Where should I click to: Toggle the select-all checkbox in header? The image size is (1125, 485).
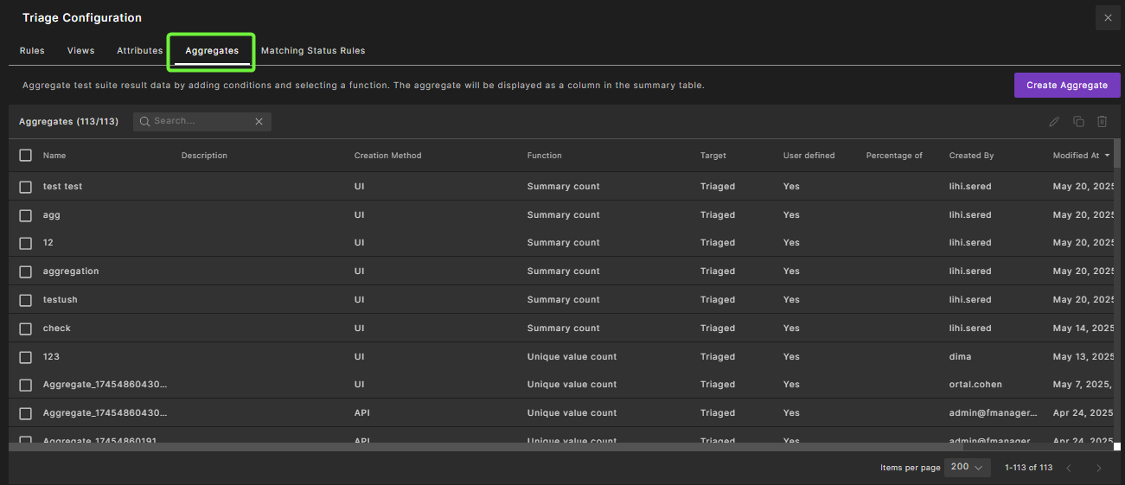(26, 156)
